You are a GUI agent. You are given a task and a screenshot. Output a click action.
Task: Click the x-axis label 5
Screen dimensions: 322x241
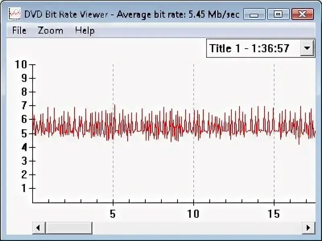coord(113,214)
